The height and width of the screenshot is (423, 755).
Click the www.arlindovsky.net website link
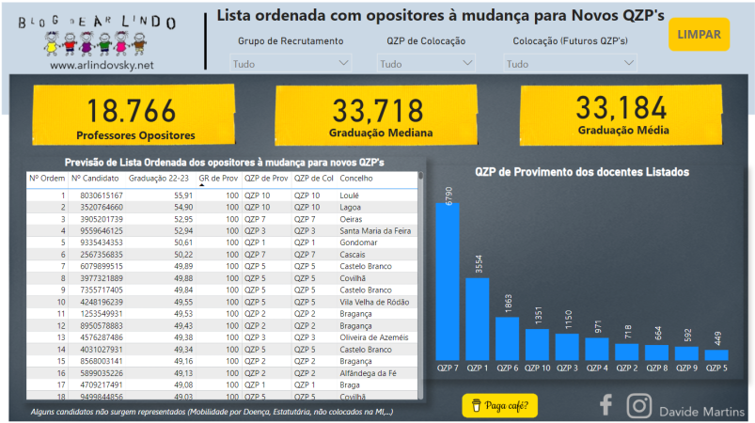point(101,65)
